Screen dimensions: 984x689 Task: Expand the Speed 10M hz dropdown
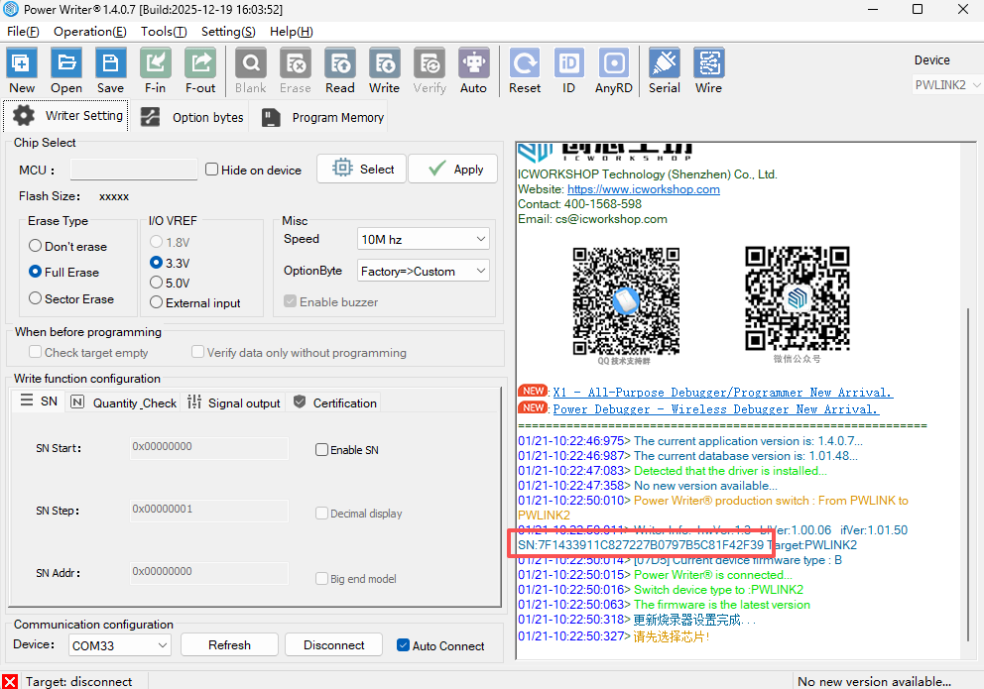423,239
